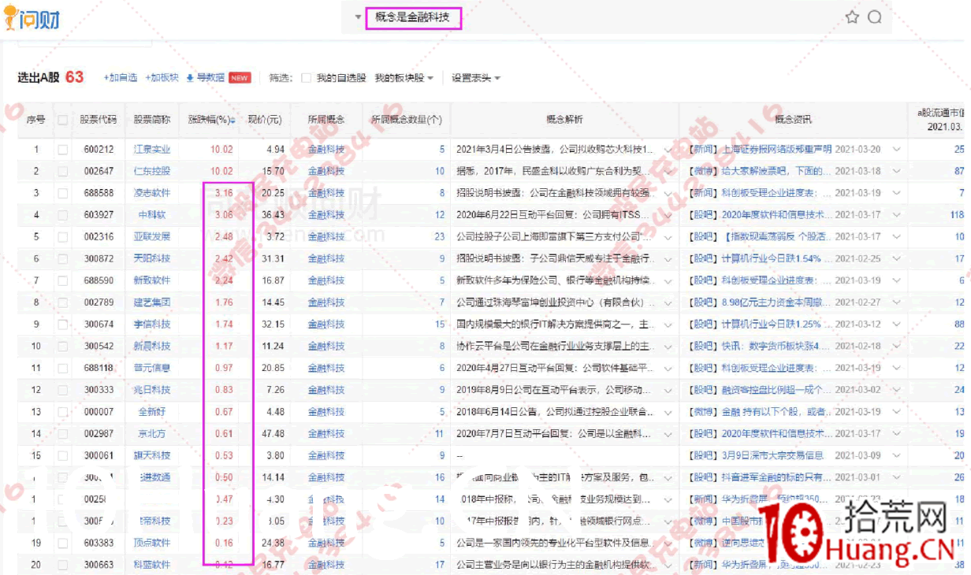This screenshot has height=575, width=971.
Task: Open stock link 京北方
Action: (151, 433)
